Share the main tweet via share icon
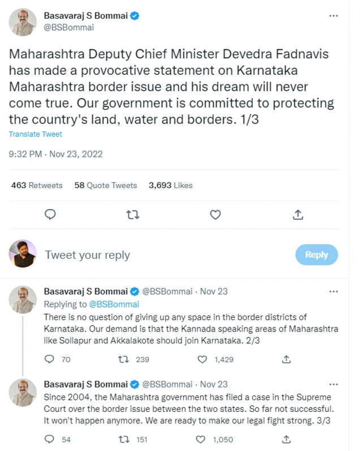This screenshot has width=362, height=451. [x=298, y=215]
